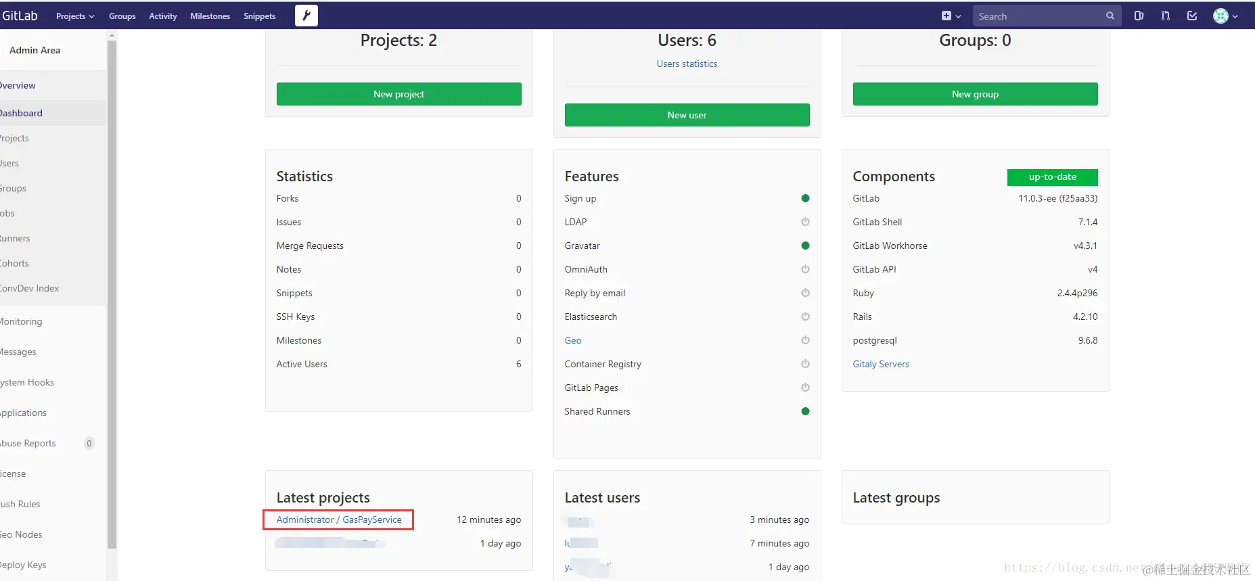The width and height of the screenshot is (1255, 581).
Task: Click the Elasticsearch disabled power icon
Action: click(x=805, y=317)
